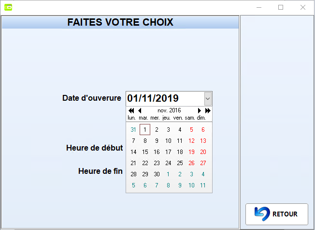Screen dimensions: 315x230
Task: Select teal next-month day 3 under sam.
Action: 191,174
